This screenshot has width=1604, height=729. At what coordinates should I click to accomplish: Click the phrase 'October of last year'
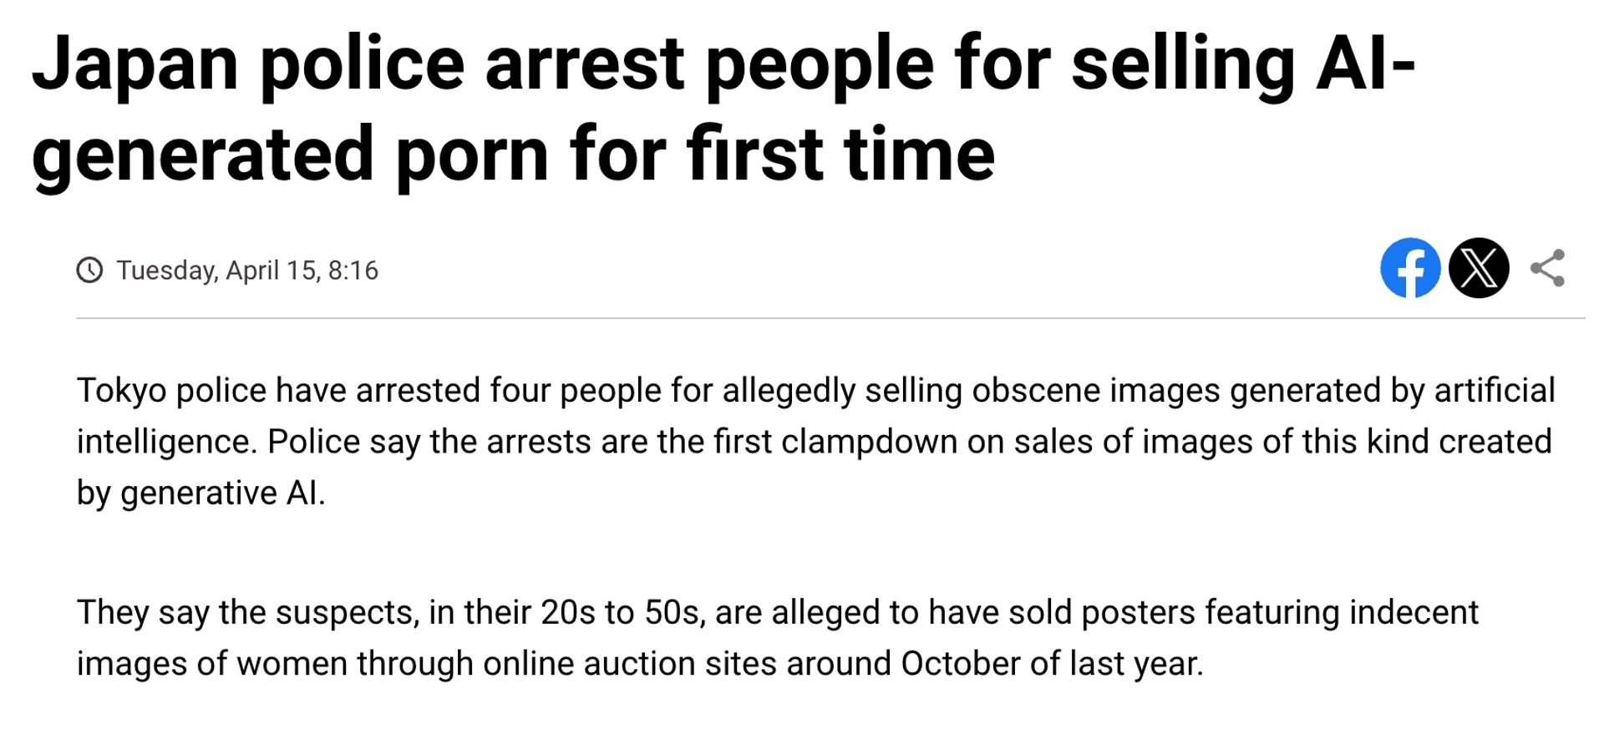click(1052, 664)
